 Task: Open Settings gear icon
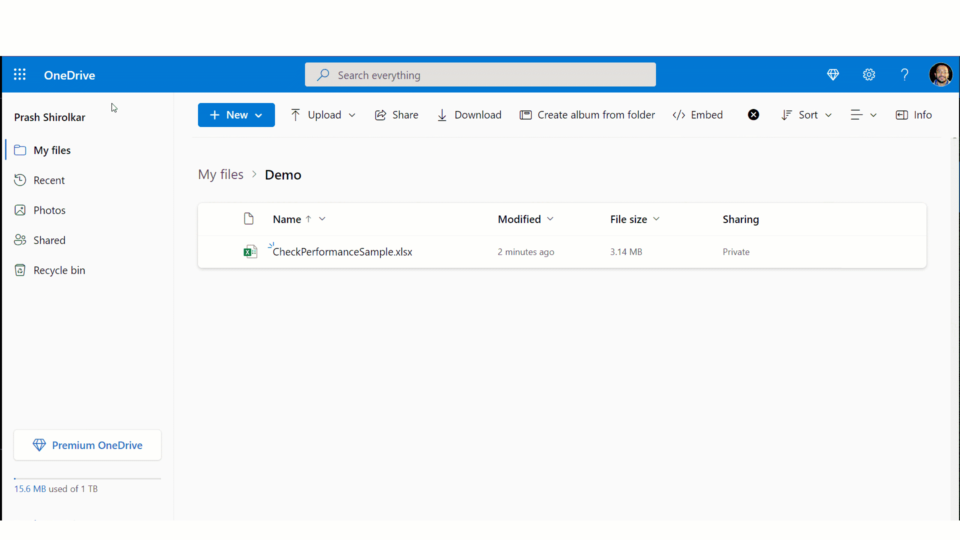tap(869, 75)
